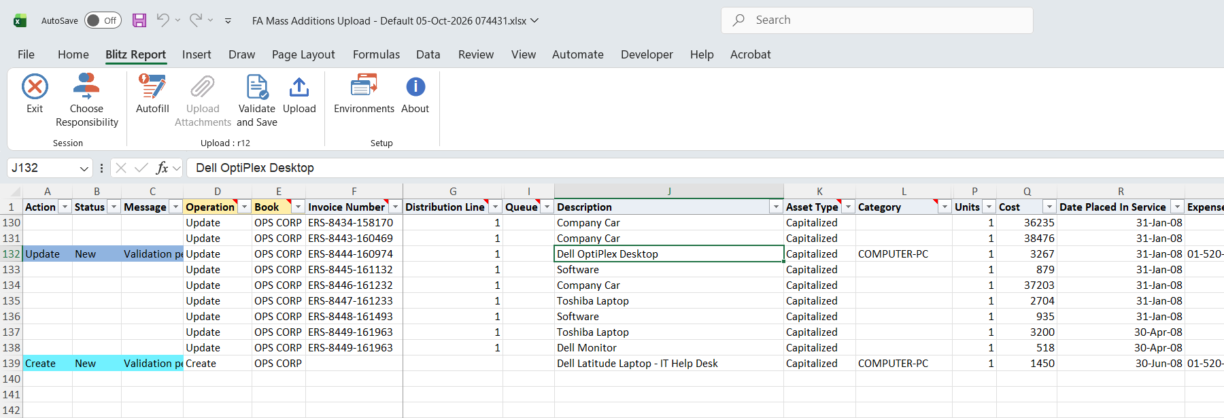Open the File tab
The image size is (1224, 418).
click(x=26, y=54)
